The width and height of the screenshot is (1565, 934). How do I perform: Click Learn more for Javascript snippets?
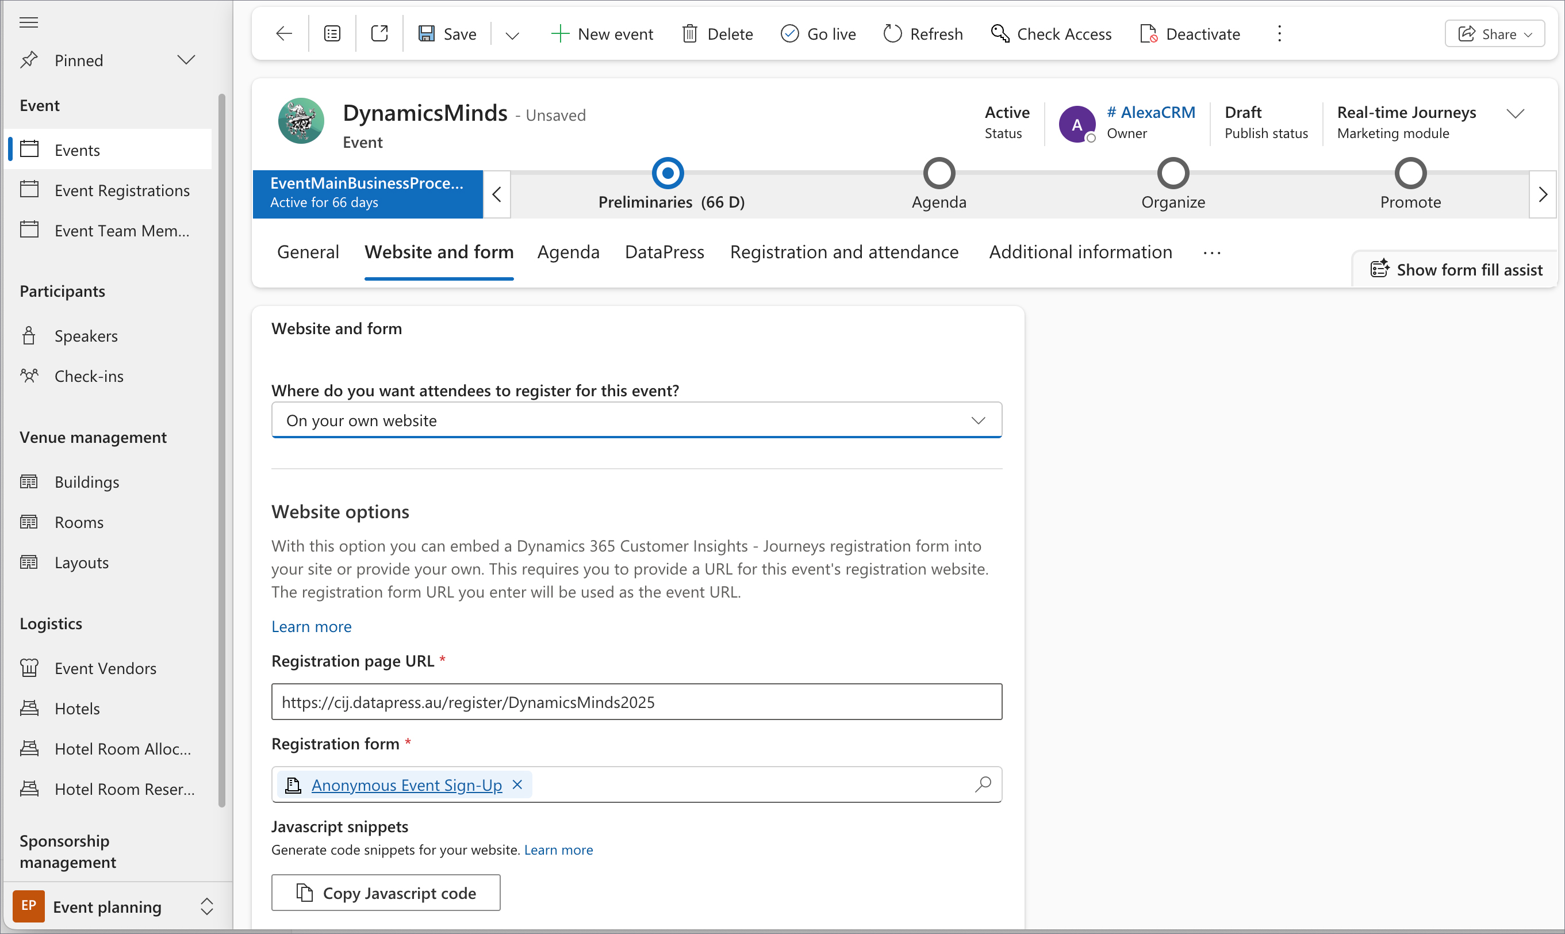coord(559,849)
